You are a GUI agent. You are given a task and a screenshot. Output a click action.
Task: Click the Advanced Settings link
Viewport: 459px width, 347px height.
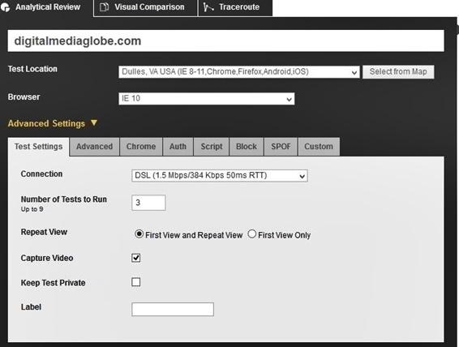[46, 123]
